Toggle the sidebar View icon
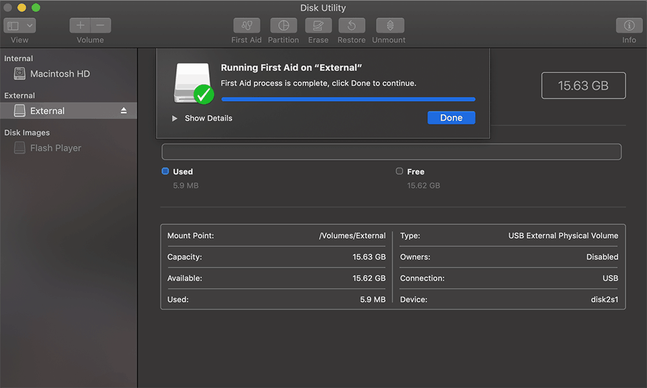This screenshot has height=388, width=647. tap(13, 26)
